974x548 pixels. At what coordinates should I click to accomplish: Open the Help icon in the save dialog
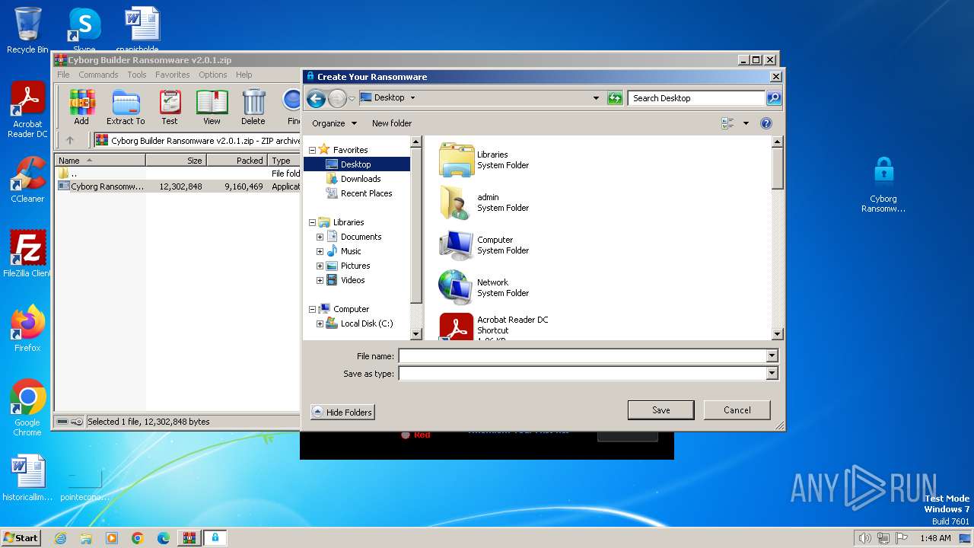click(766, 123)
